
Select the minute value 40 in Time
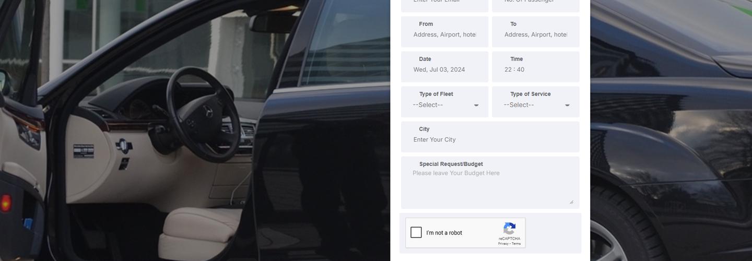pos(521,69)
